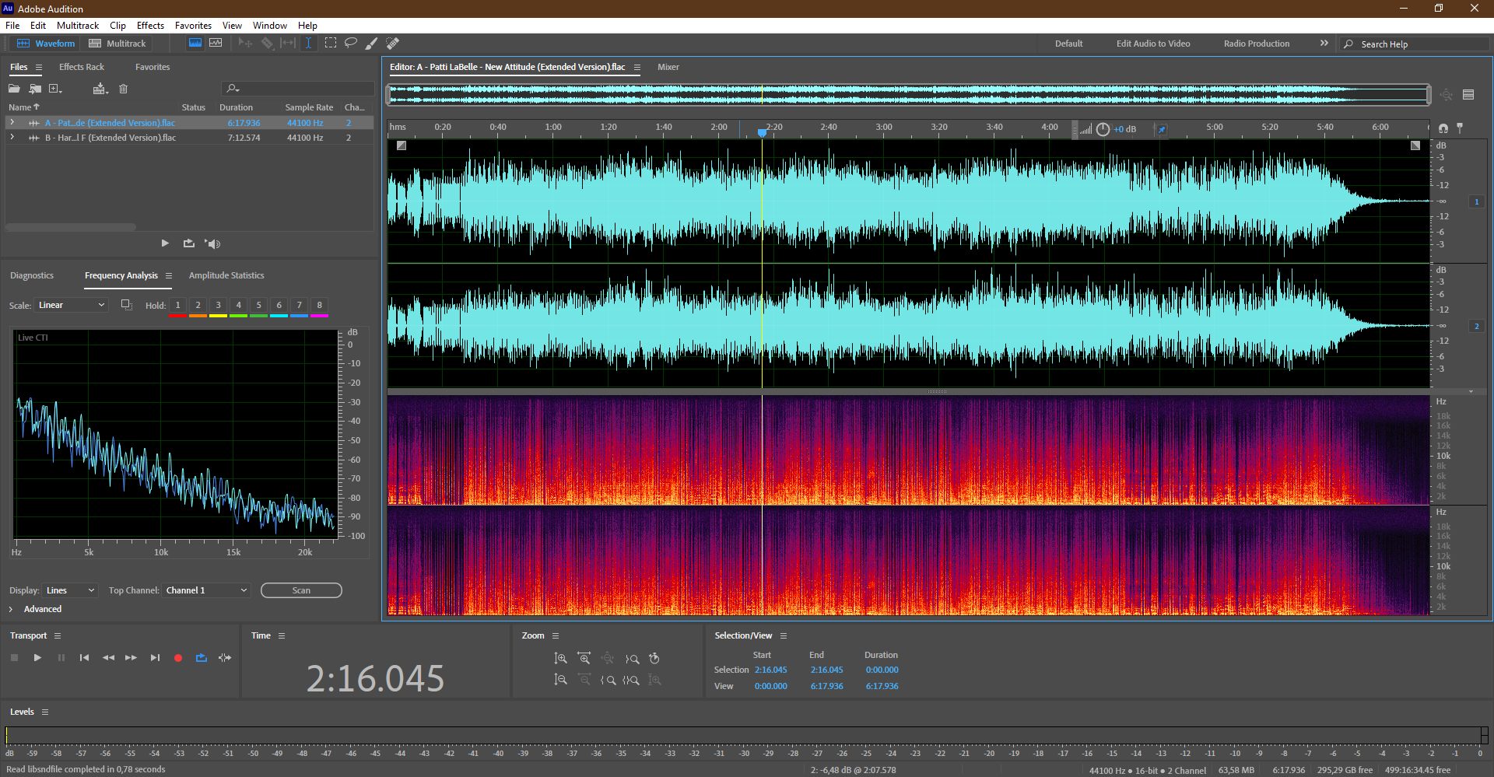
Task: Open the Scale dropdown set to Linear
Action: tap(71, 305)
